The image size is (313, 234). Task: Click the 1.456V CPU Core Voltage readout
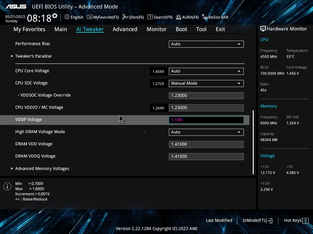point(158,71)
